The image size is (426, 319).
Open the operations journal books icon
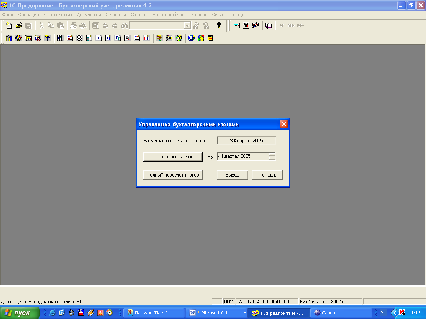pos(9,38)
